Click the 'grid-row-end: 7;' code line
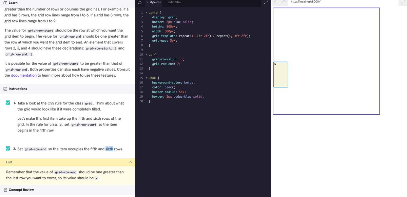The height and width of the screenshot is (197, 407). (166, 64)
